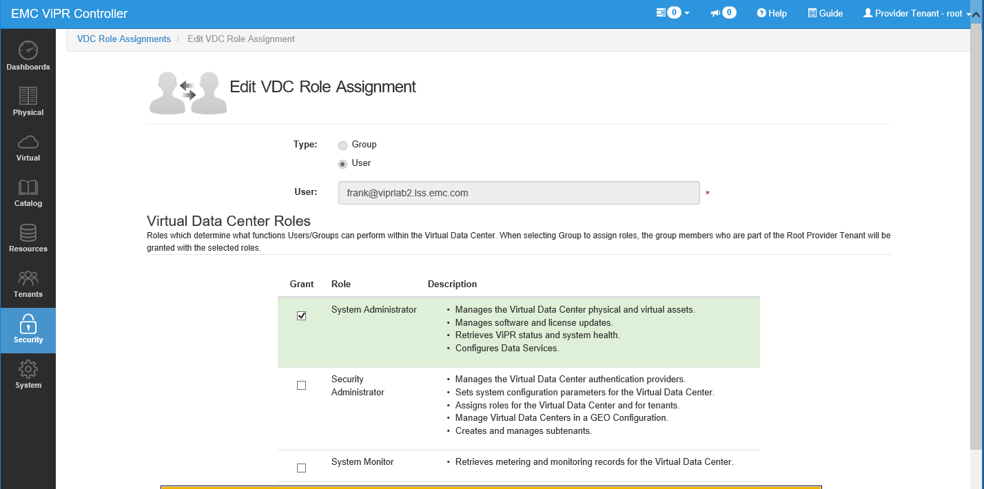Click the Virtual Data Center Roles heading

(x=229, y=221)
